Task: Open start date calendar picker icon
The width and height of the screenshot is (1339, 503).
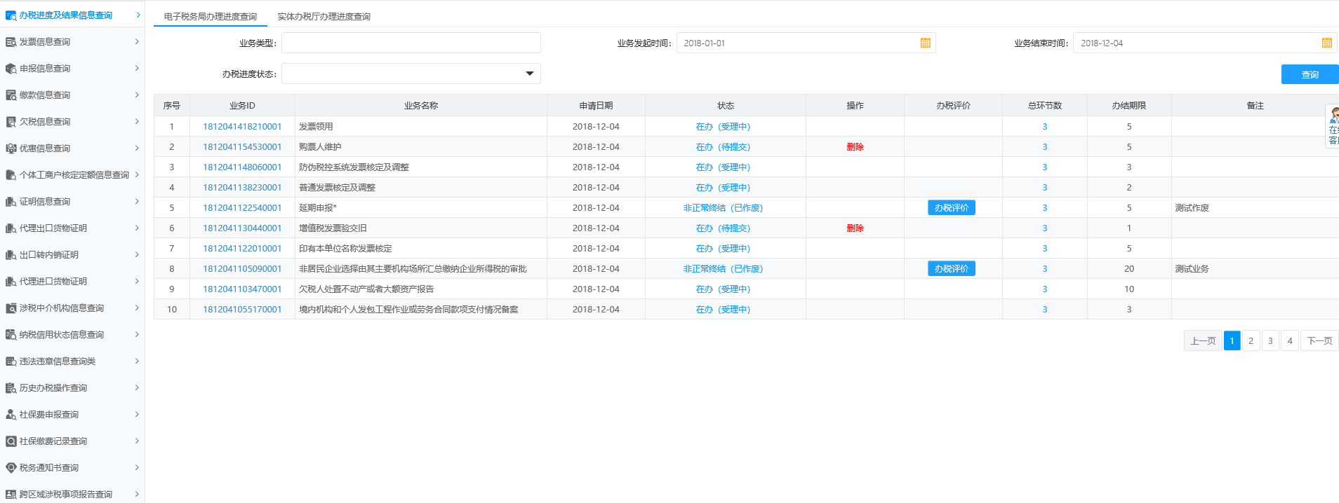Action: 925,43
